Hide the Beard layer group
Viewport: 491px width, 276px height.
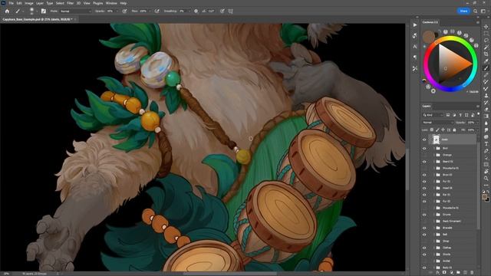(x=424, y=162)
